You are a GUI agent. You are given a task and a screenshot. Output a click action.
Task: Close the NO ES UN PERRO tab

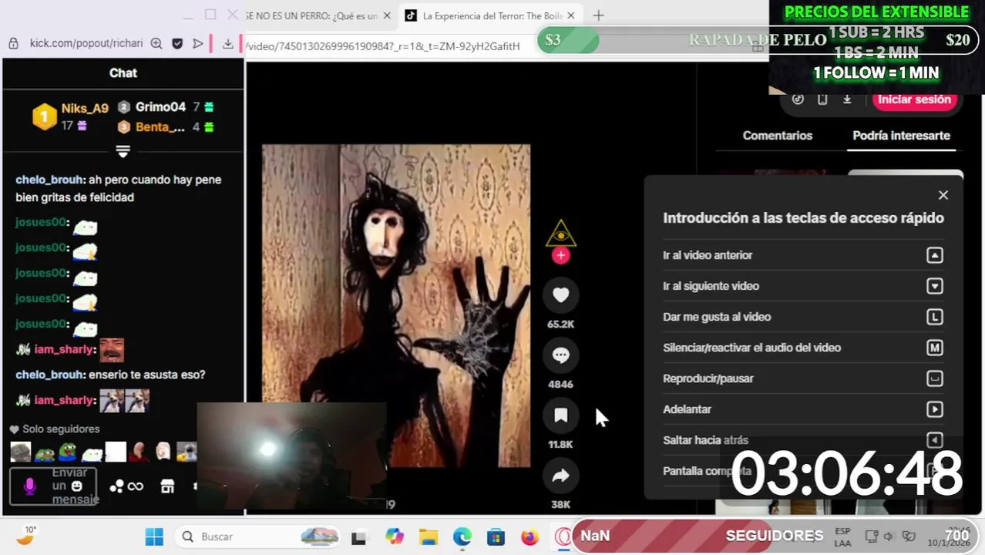(387, 15)
